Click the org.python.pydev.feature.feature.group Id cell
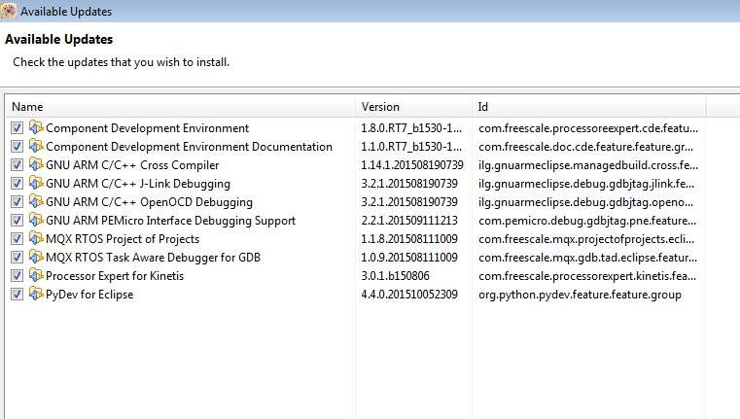The image size is (740, 419). coord(580,295)
